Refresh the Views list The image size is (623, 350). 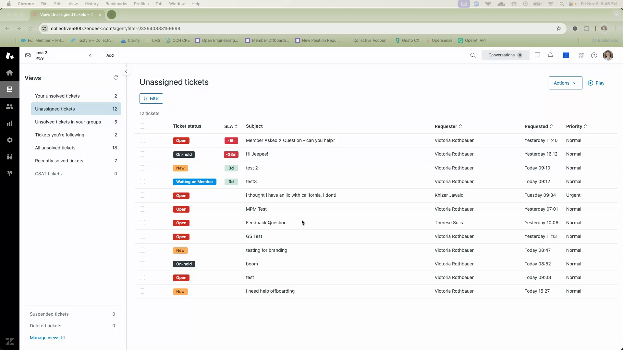[x=116, y=77]
